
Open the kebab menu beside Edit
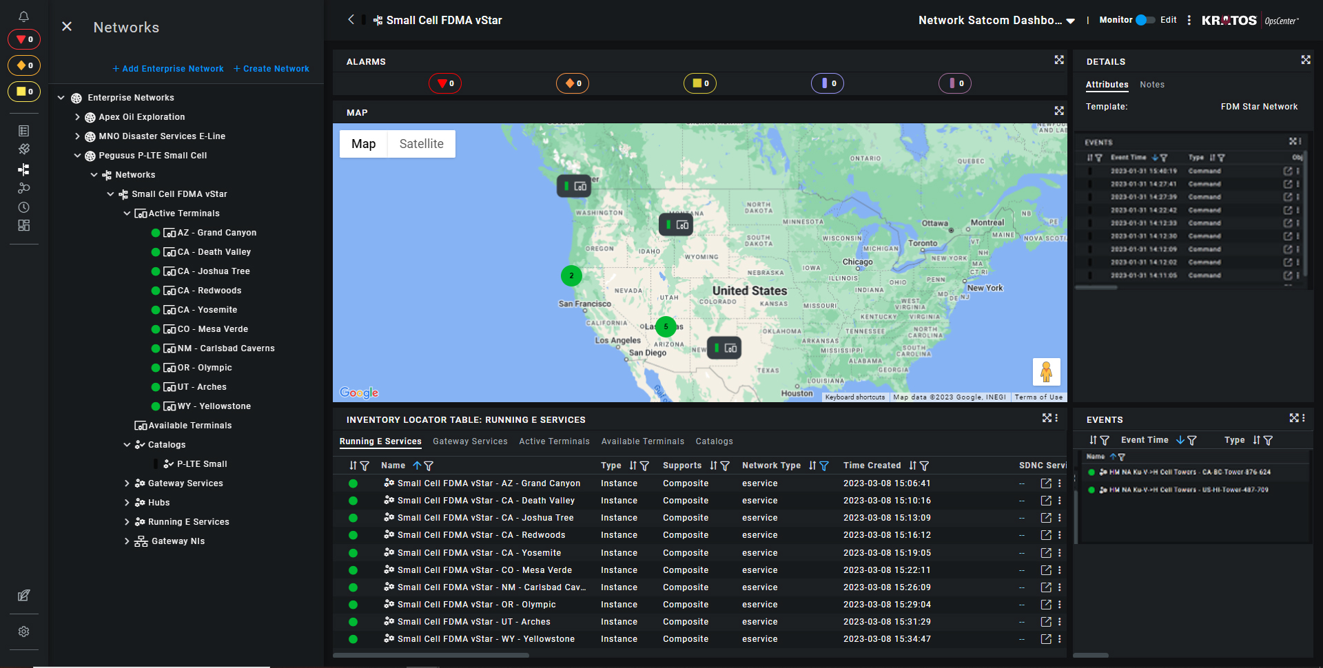click(1189, 21)
